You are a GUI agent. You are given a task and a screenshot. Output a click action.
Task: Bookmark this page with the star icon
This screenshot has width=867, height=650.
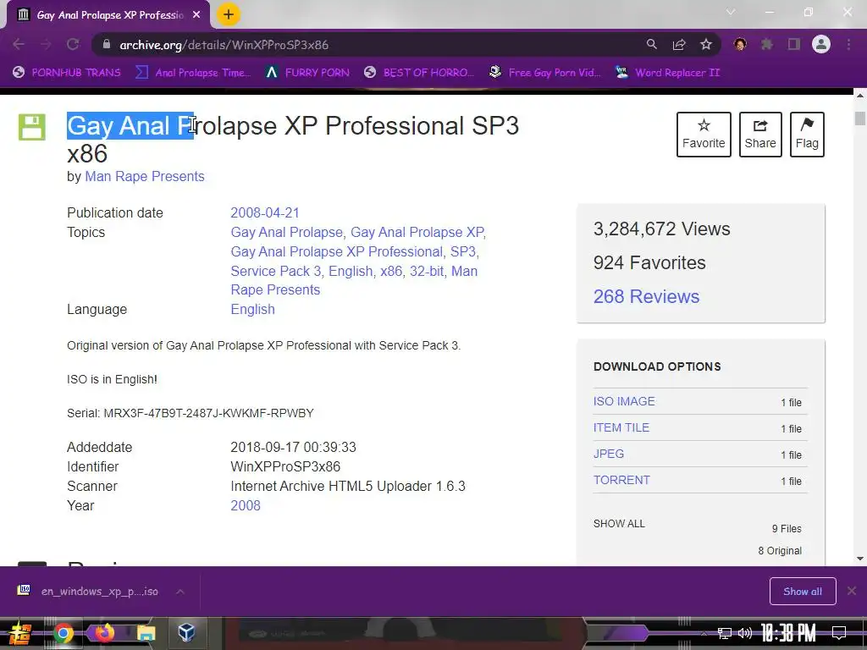(x=706, y=44)
